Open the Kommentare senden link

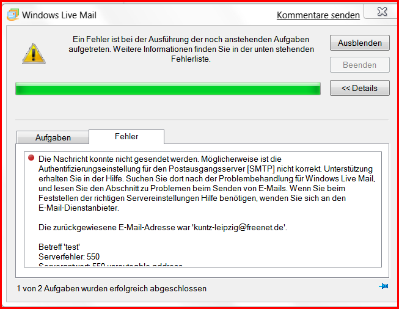point(318,15)
